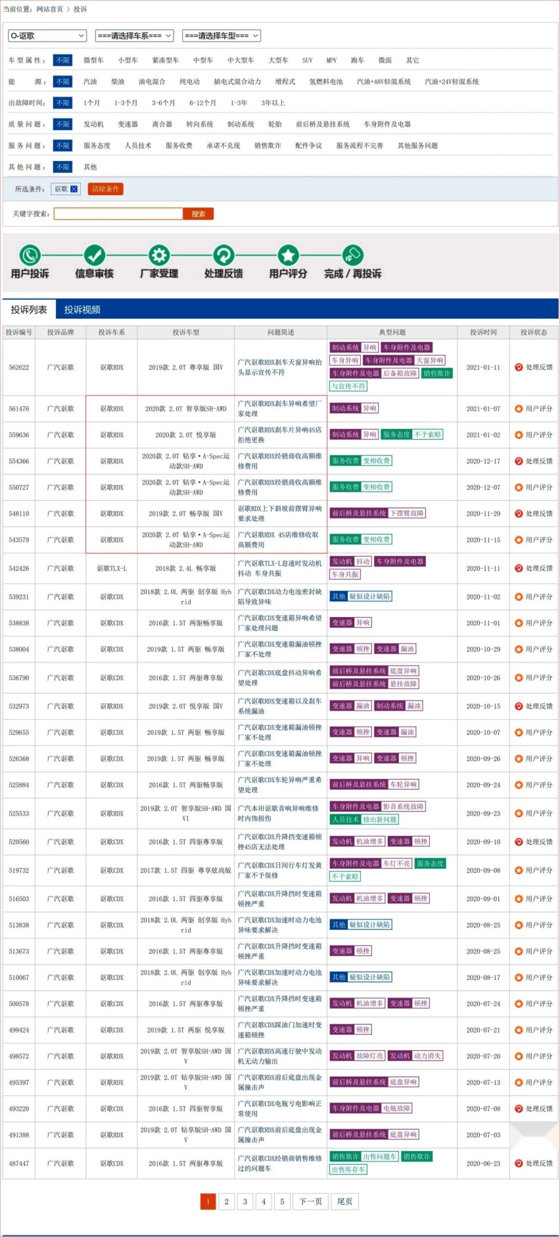This screenshot has width=560, height=1237.
Task: Click status icon of complaint 539231
Action: [x=519, y=597]
